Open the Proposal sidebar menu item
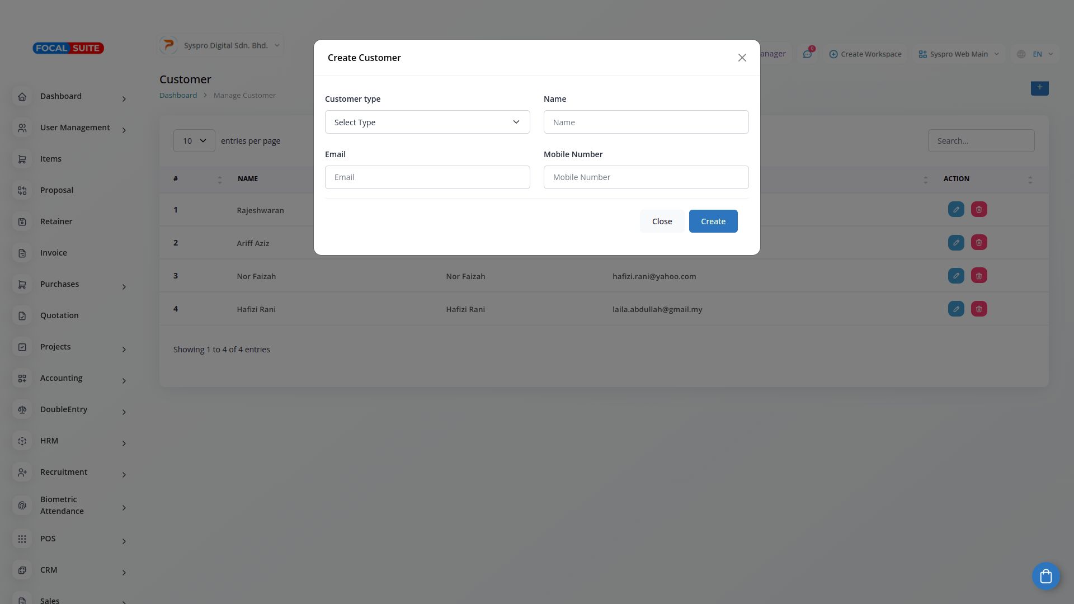1074x604 pixels. click(56, 191)
